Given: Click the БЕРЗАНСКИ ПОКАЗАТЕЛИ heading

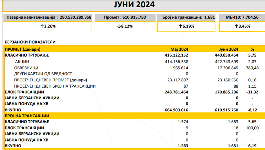Looking at the screenshot, I should point(30,42).
